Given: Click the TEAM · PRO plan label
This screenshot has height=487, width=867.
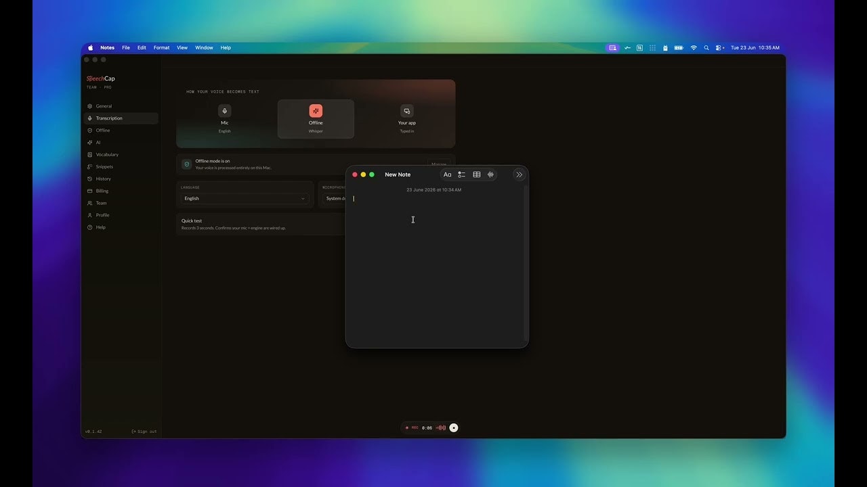Looking at the screenshot, I should 99,87.
